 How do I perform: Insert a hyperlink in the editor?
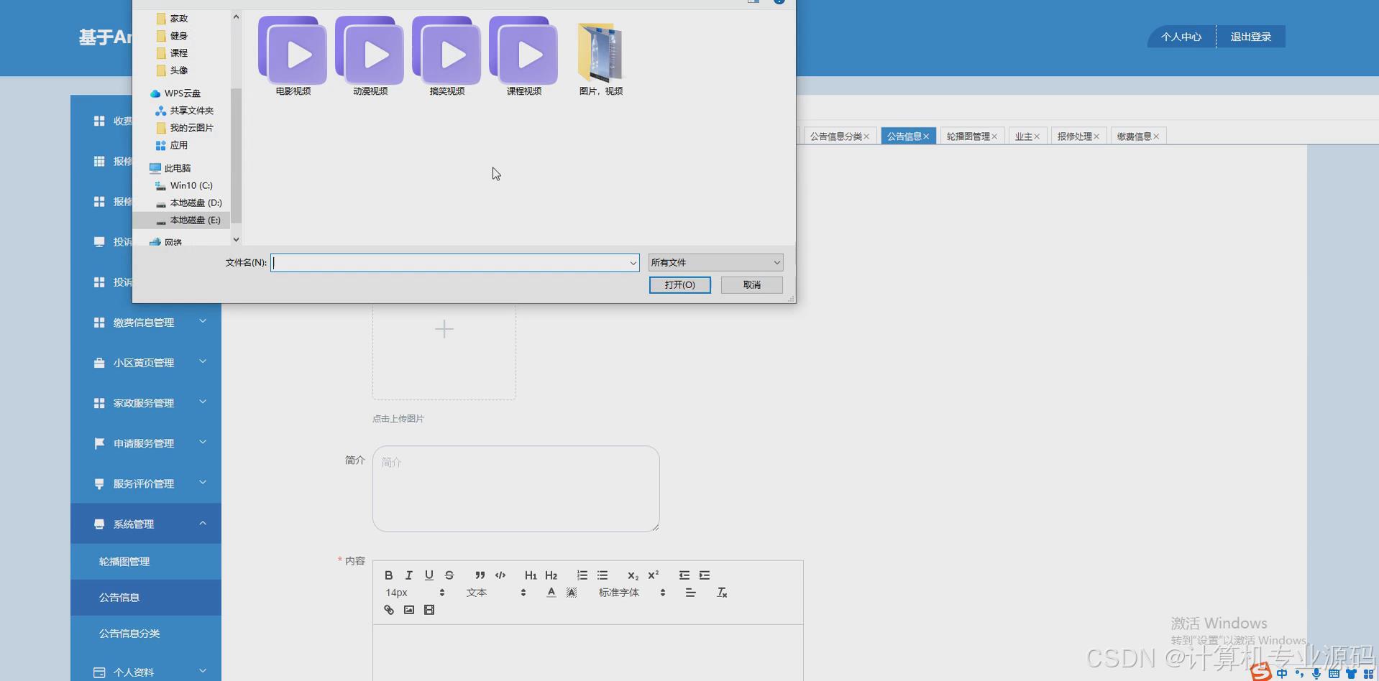click(388, 610)
